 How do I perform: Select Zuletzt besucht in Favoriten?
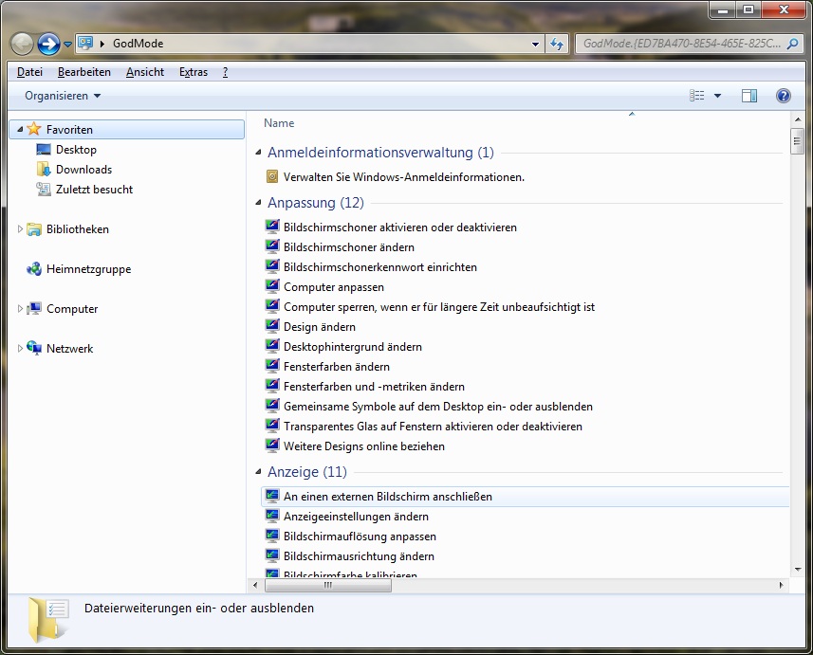94,190
